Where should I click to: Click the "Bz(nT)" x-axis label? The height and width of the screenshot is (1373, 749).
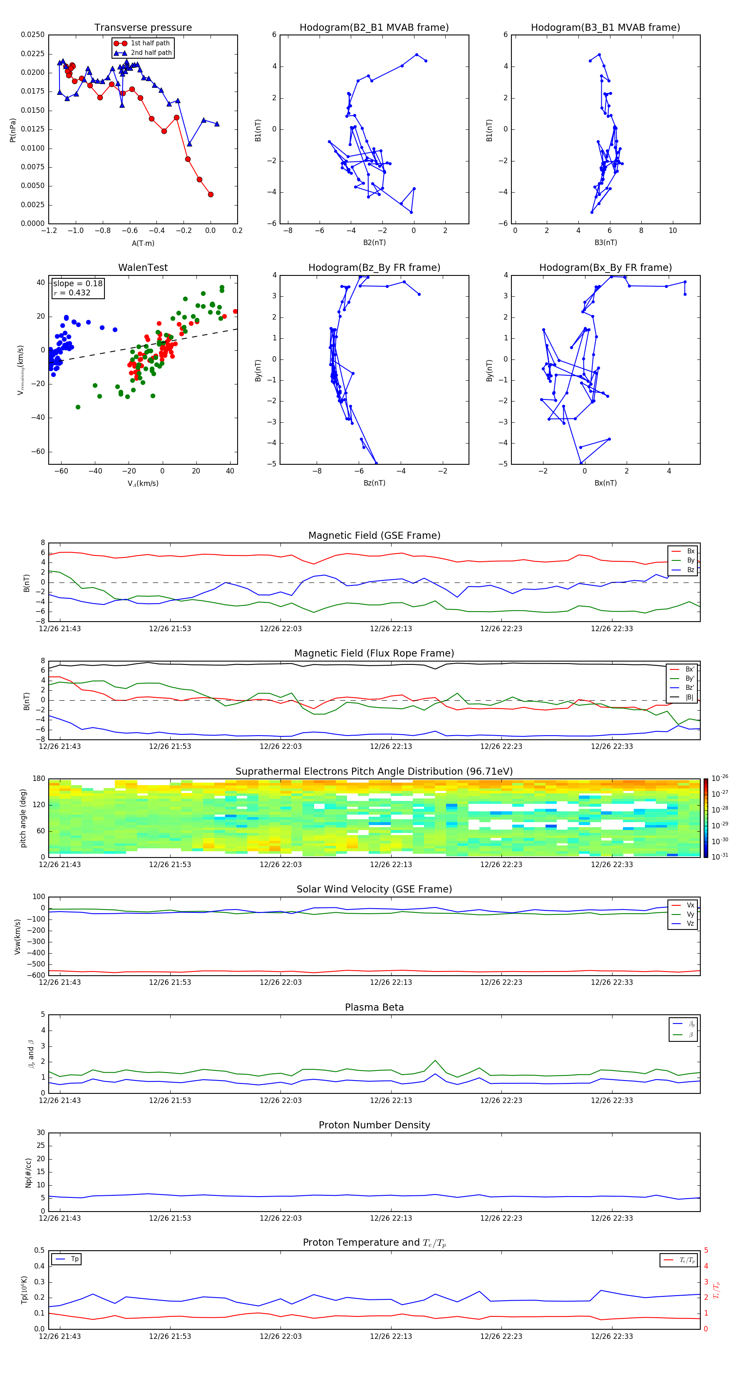(x=374, y=483)
